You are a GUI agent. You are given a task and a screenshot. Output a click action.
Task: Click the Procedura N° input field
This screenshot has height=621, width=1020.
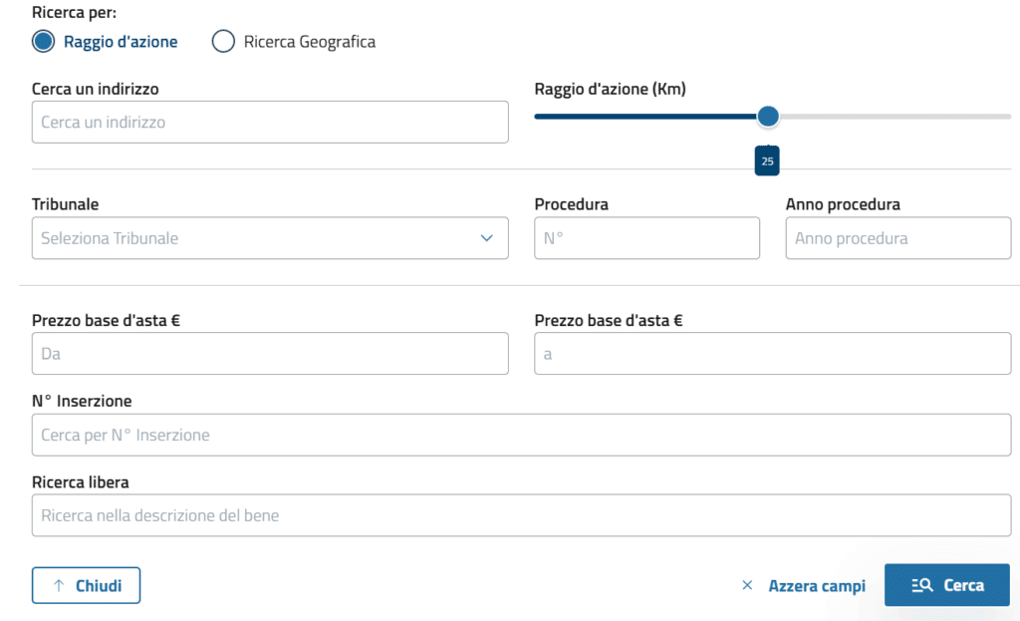pos(646,238)
